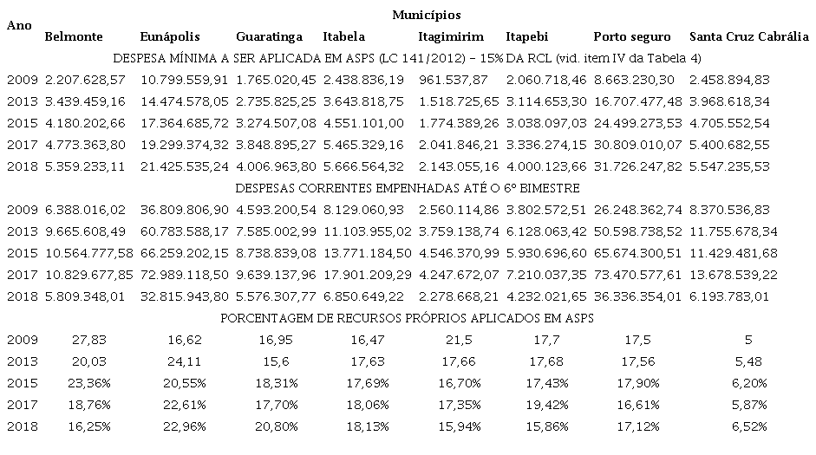Click the PORCENTAGEM DE RECURSOS PRÓPRIOS heading
The width and height of the screenshot is (816, 455).
point(407,318)
